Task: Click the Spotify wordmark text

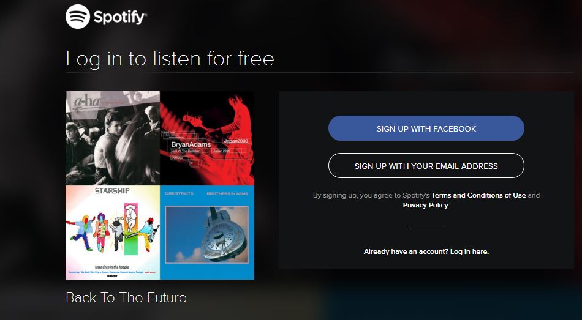Action: 120,17
